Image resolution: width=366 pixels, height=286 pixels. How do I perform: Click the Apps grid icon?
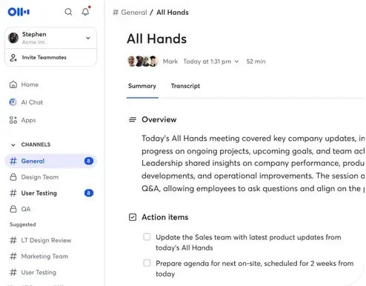click(13, 120)
